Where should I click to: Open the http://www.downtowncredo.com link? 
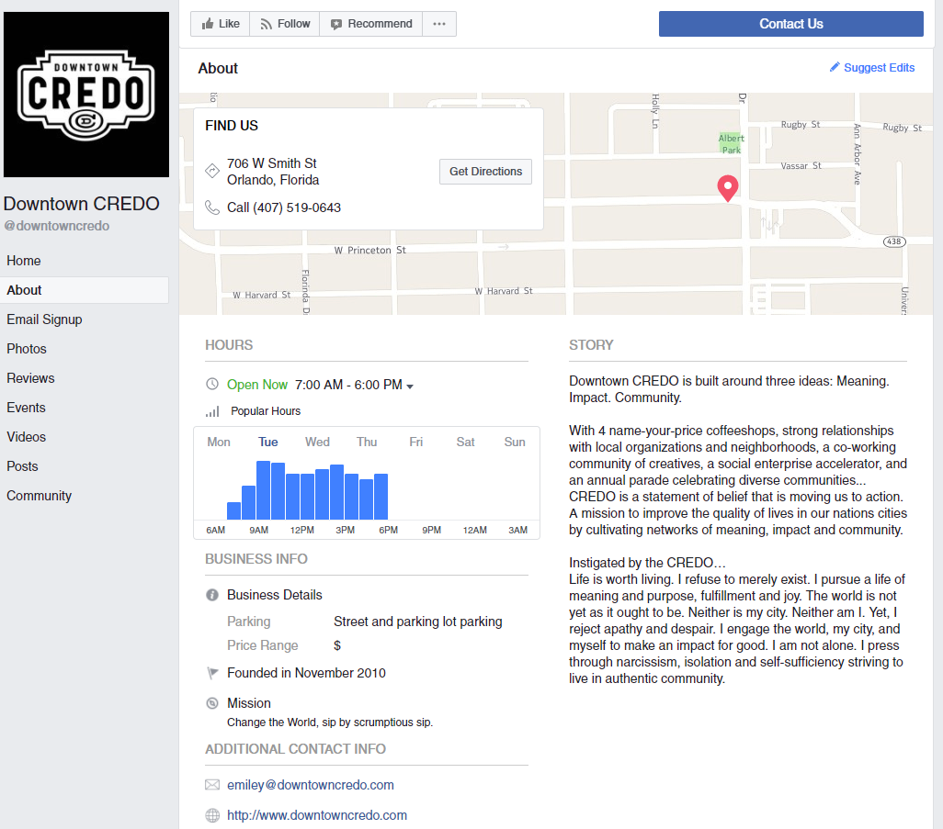pos(317,815)
